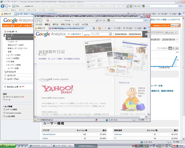
Task: Expand PC 環境 in Analytics sidebar
Action: click(x=7, y=62)
